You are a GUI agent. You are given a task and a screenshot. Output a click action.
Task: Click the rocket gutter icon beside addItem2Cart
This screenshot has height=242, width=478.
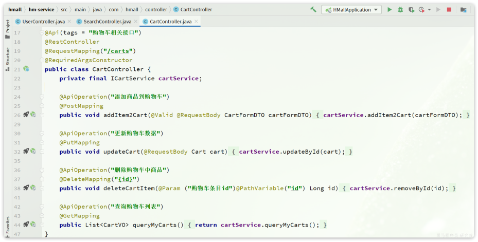[x=26, y=115]
